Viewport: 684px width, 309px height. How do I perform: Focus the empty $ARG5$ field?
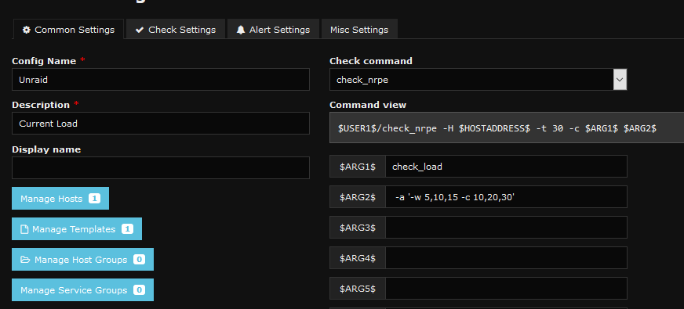coord(506,289)
